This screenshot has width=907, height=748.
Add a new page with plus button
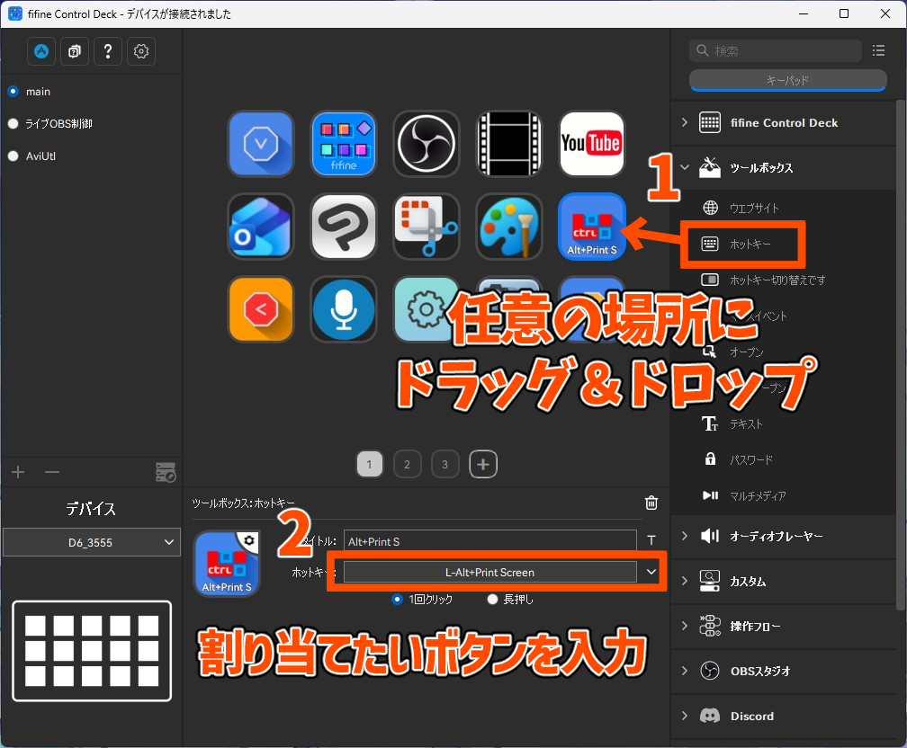coord(483,464)
